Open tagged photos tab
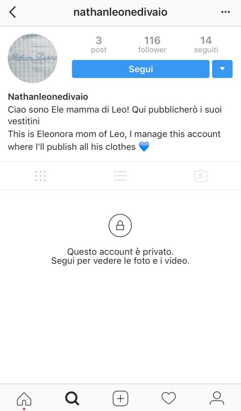Image resolution: width=241 pixels, height=411 pixels. click(201, 176)
